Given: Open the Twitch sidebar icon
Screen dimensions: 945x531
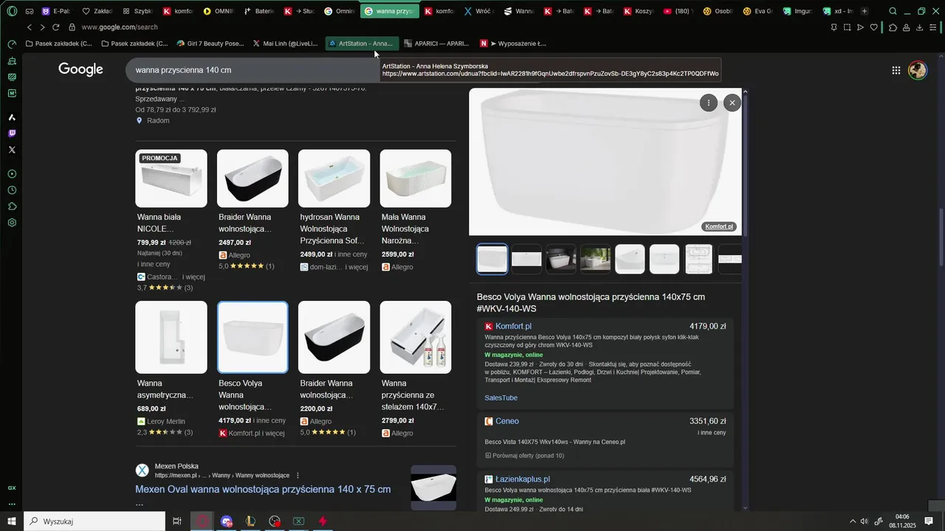Looking at the screenshot, I should (12, 133).
